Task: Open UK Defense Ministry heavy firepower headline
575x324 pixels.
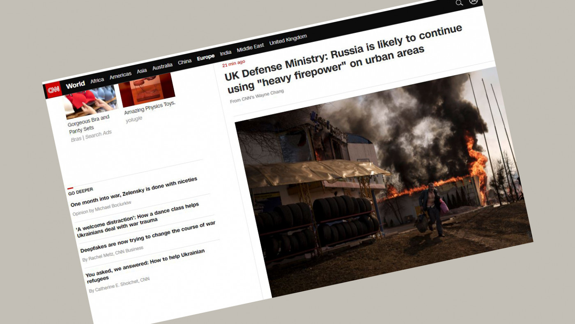Action: point(344,59)
